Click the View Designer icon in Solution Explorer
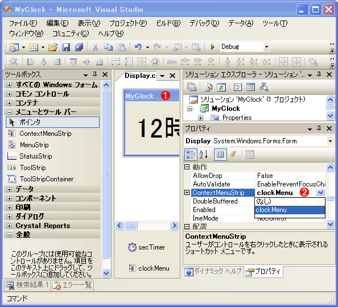Viewport: 338px width, 307px height. tap(250, 87)
